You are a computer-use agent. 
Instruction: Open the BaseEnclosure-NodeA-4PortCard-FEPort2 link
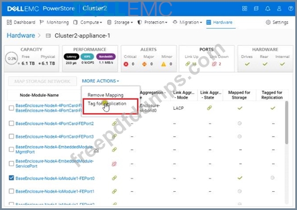[x=54, y=124]
